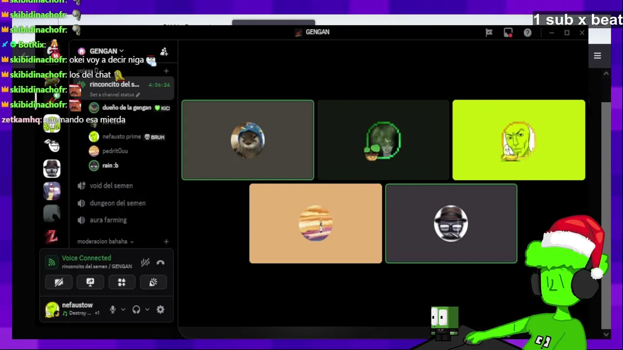Select the Jupiter planet avatar tile
The image size is (623, 350).
[x=315, y=224]
